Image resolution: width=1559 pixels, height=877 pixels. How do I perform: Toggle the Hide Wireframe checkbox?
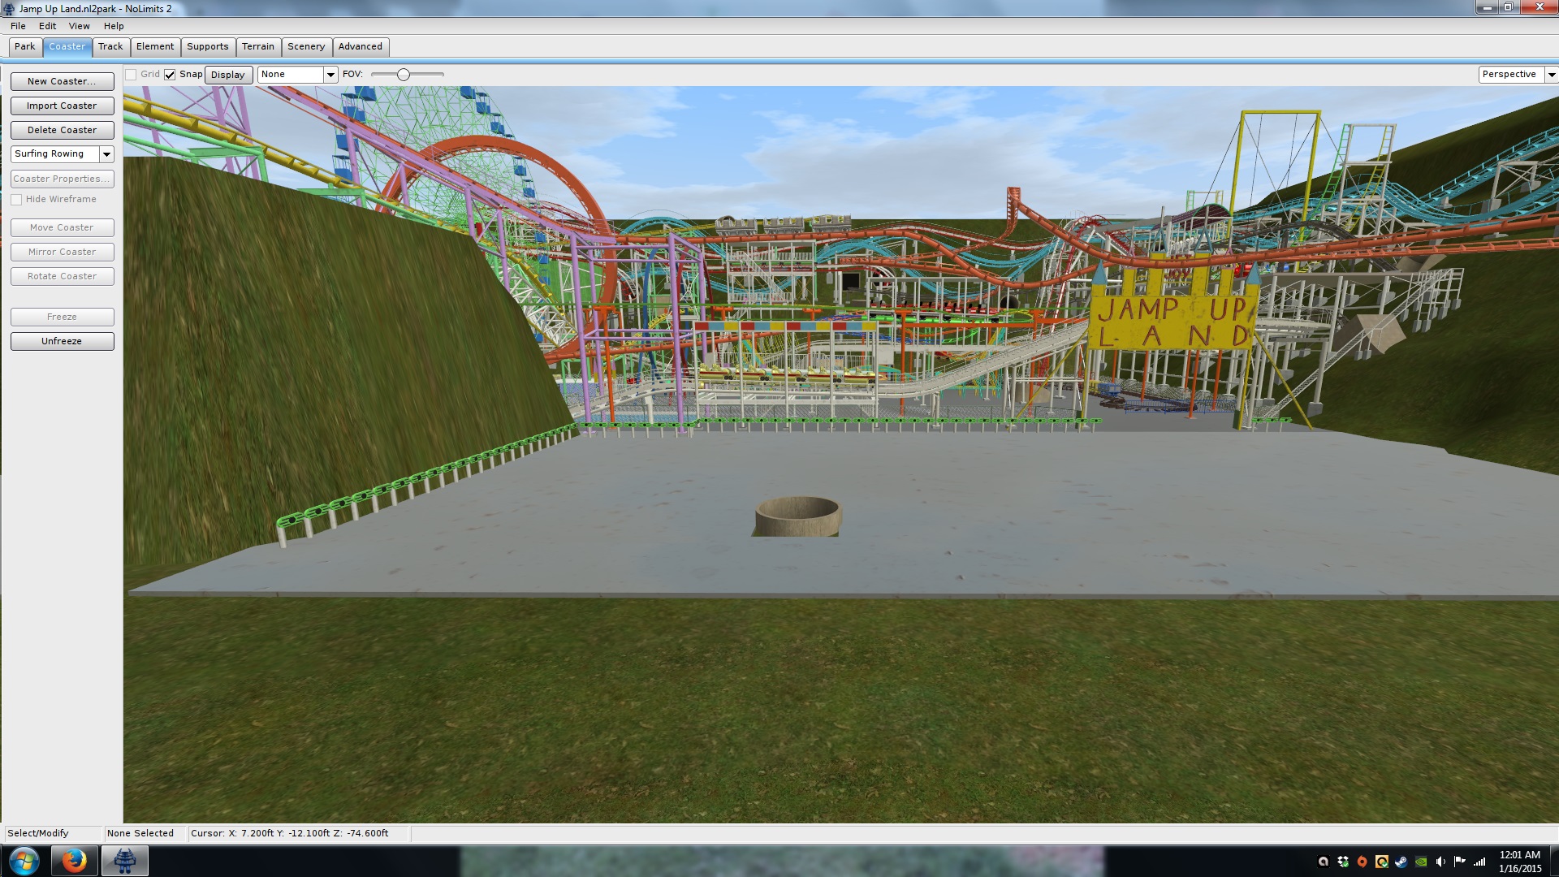pyautogui.click(x=16, y=200)
